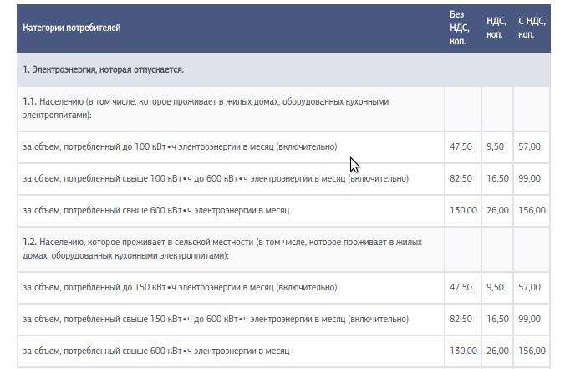Select the 9,50 value in 100 кВт•ч row

[x=495, y=146]
